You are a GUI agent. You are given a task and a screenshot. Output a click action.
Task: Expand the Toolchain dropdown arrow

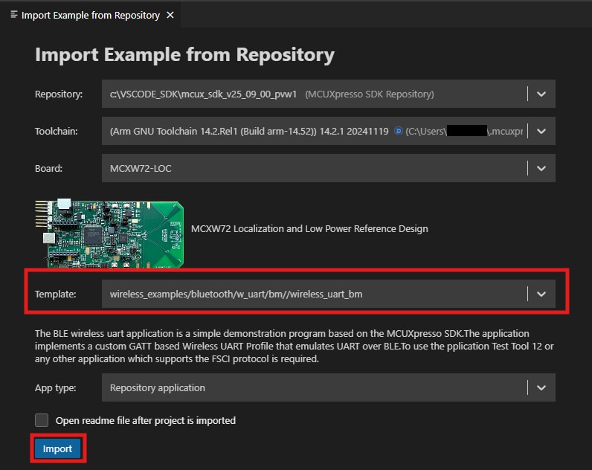click(x=541, y=132)
